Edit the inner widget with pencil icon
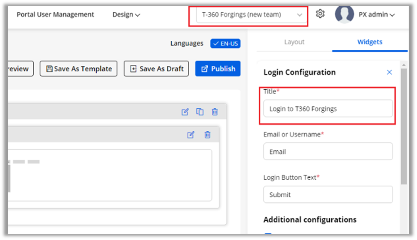This screenshot has width=417, height=240. click(191, 135)
